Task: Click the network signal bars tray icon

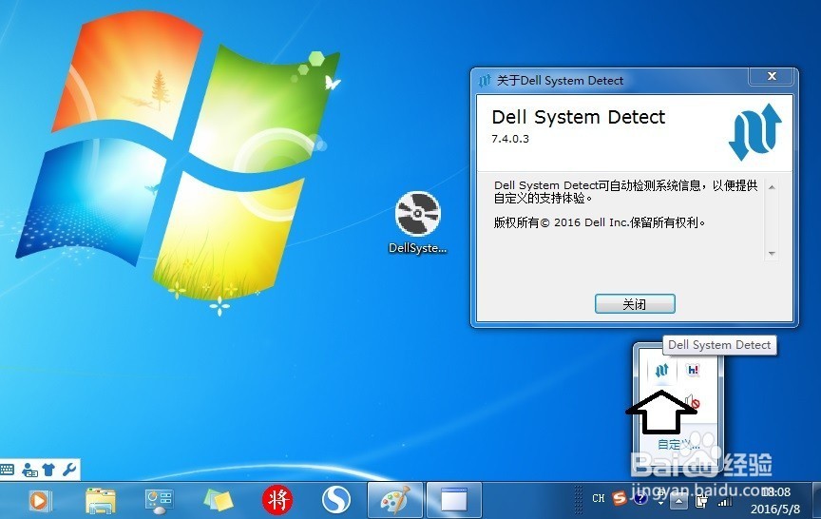Action: [725, 502]
